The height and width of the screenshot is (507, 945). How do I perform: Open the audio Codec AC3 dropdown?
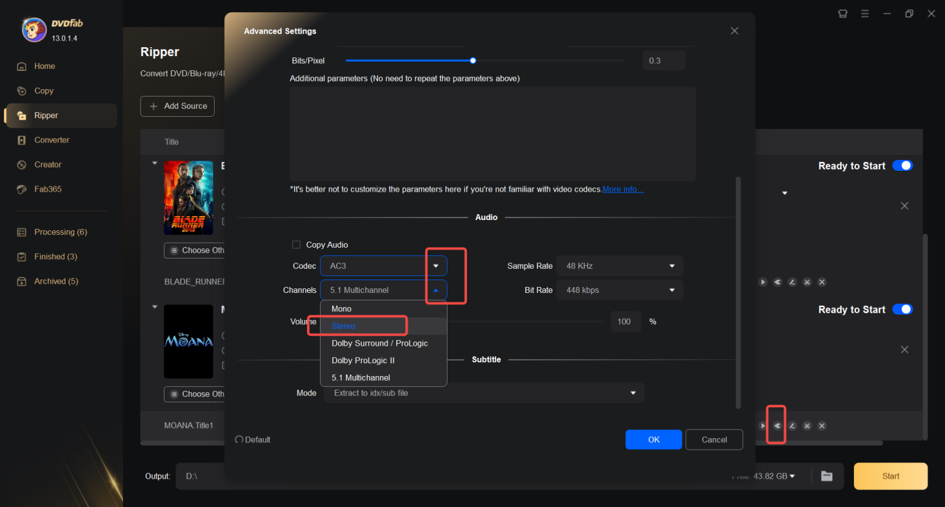coord(383,266)
